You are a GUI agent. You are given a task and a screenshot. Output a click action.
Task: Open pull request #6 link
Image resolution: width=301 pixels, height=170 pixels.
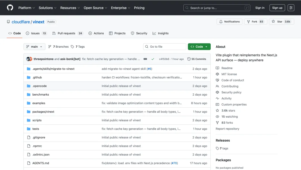click(149, 69)
